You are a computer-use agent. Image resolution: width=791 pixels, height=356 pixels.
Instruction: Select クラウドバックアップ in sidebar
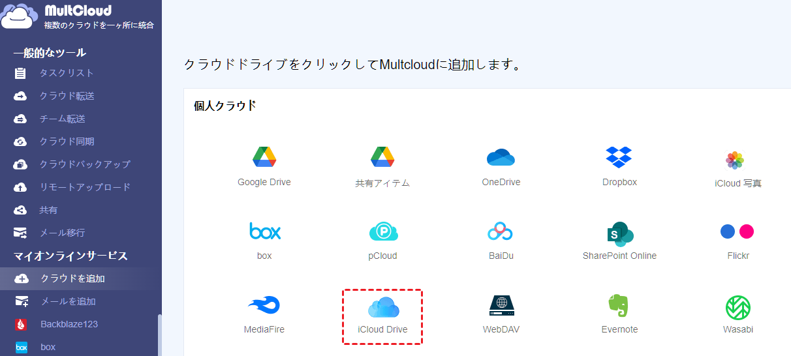(85, 164)
